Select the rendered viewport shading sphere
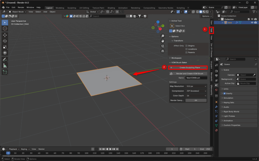Screen dimensions: 259x161 207,12
